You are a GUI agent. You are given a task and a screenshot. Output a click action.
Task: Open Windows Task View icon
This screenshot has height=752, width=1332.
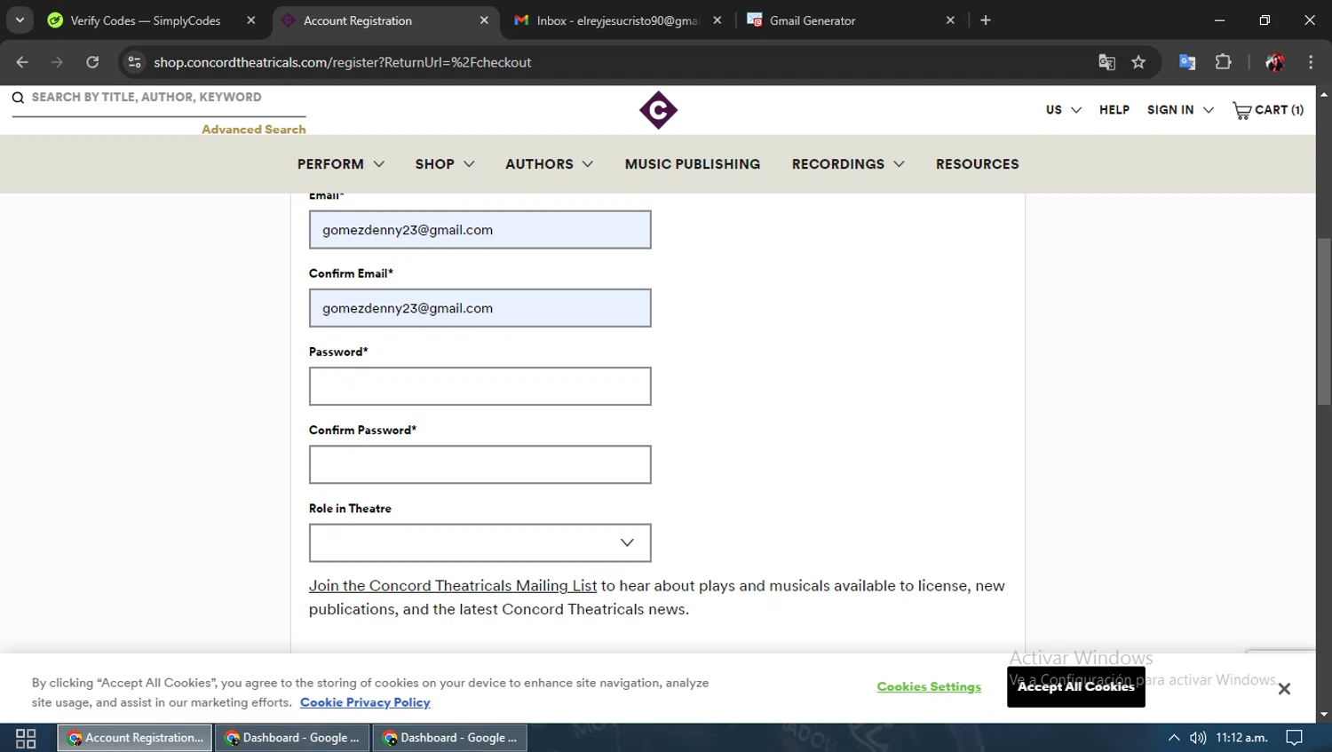[x=26, y=738]
